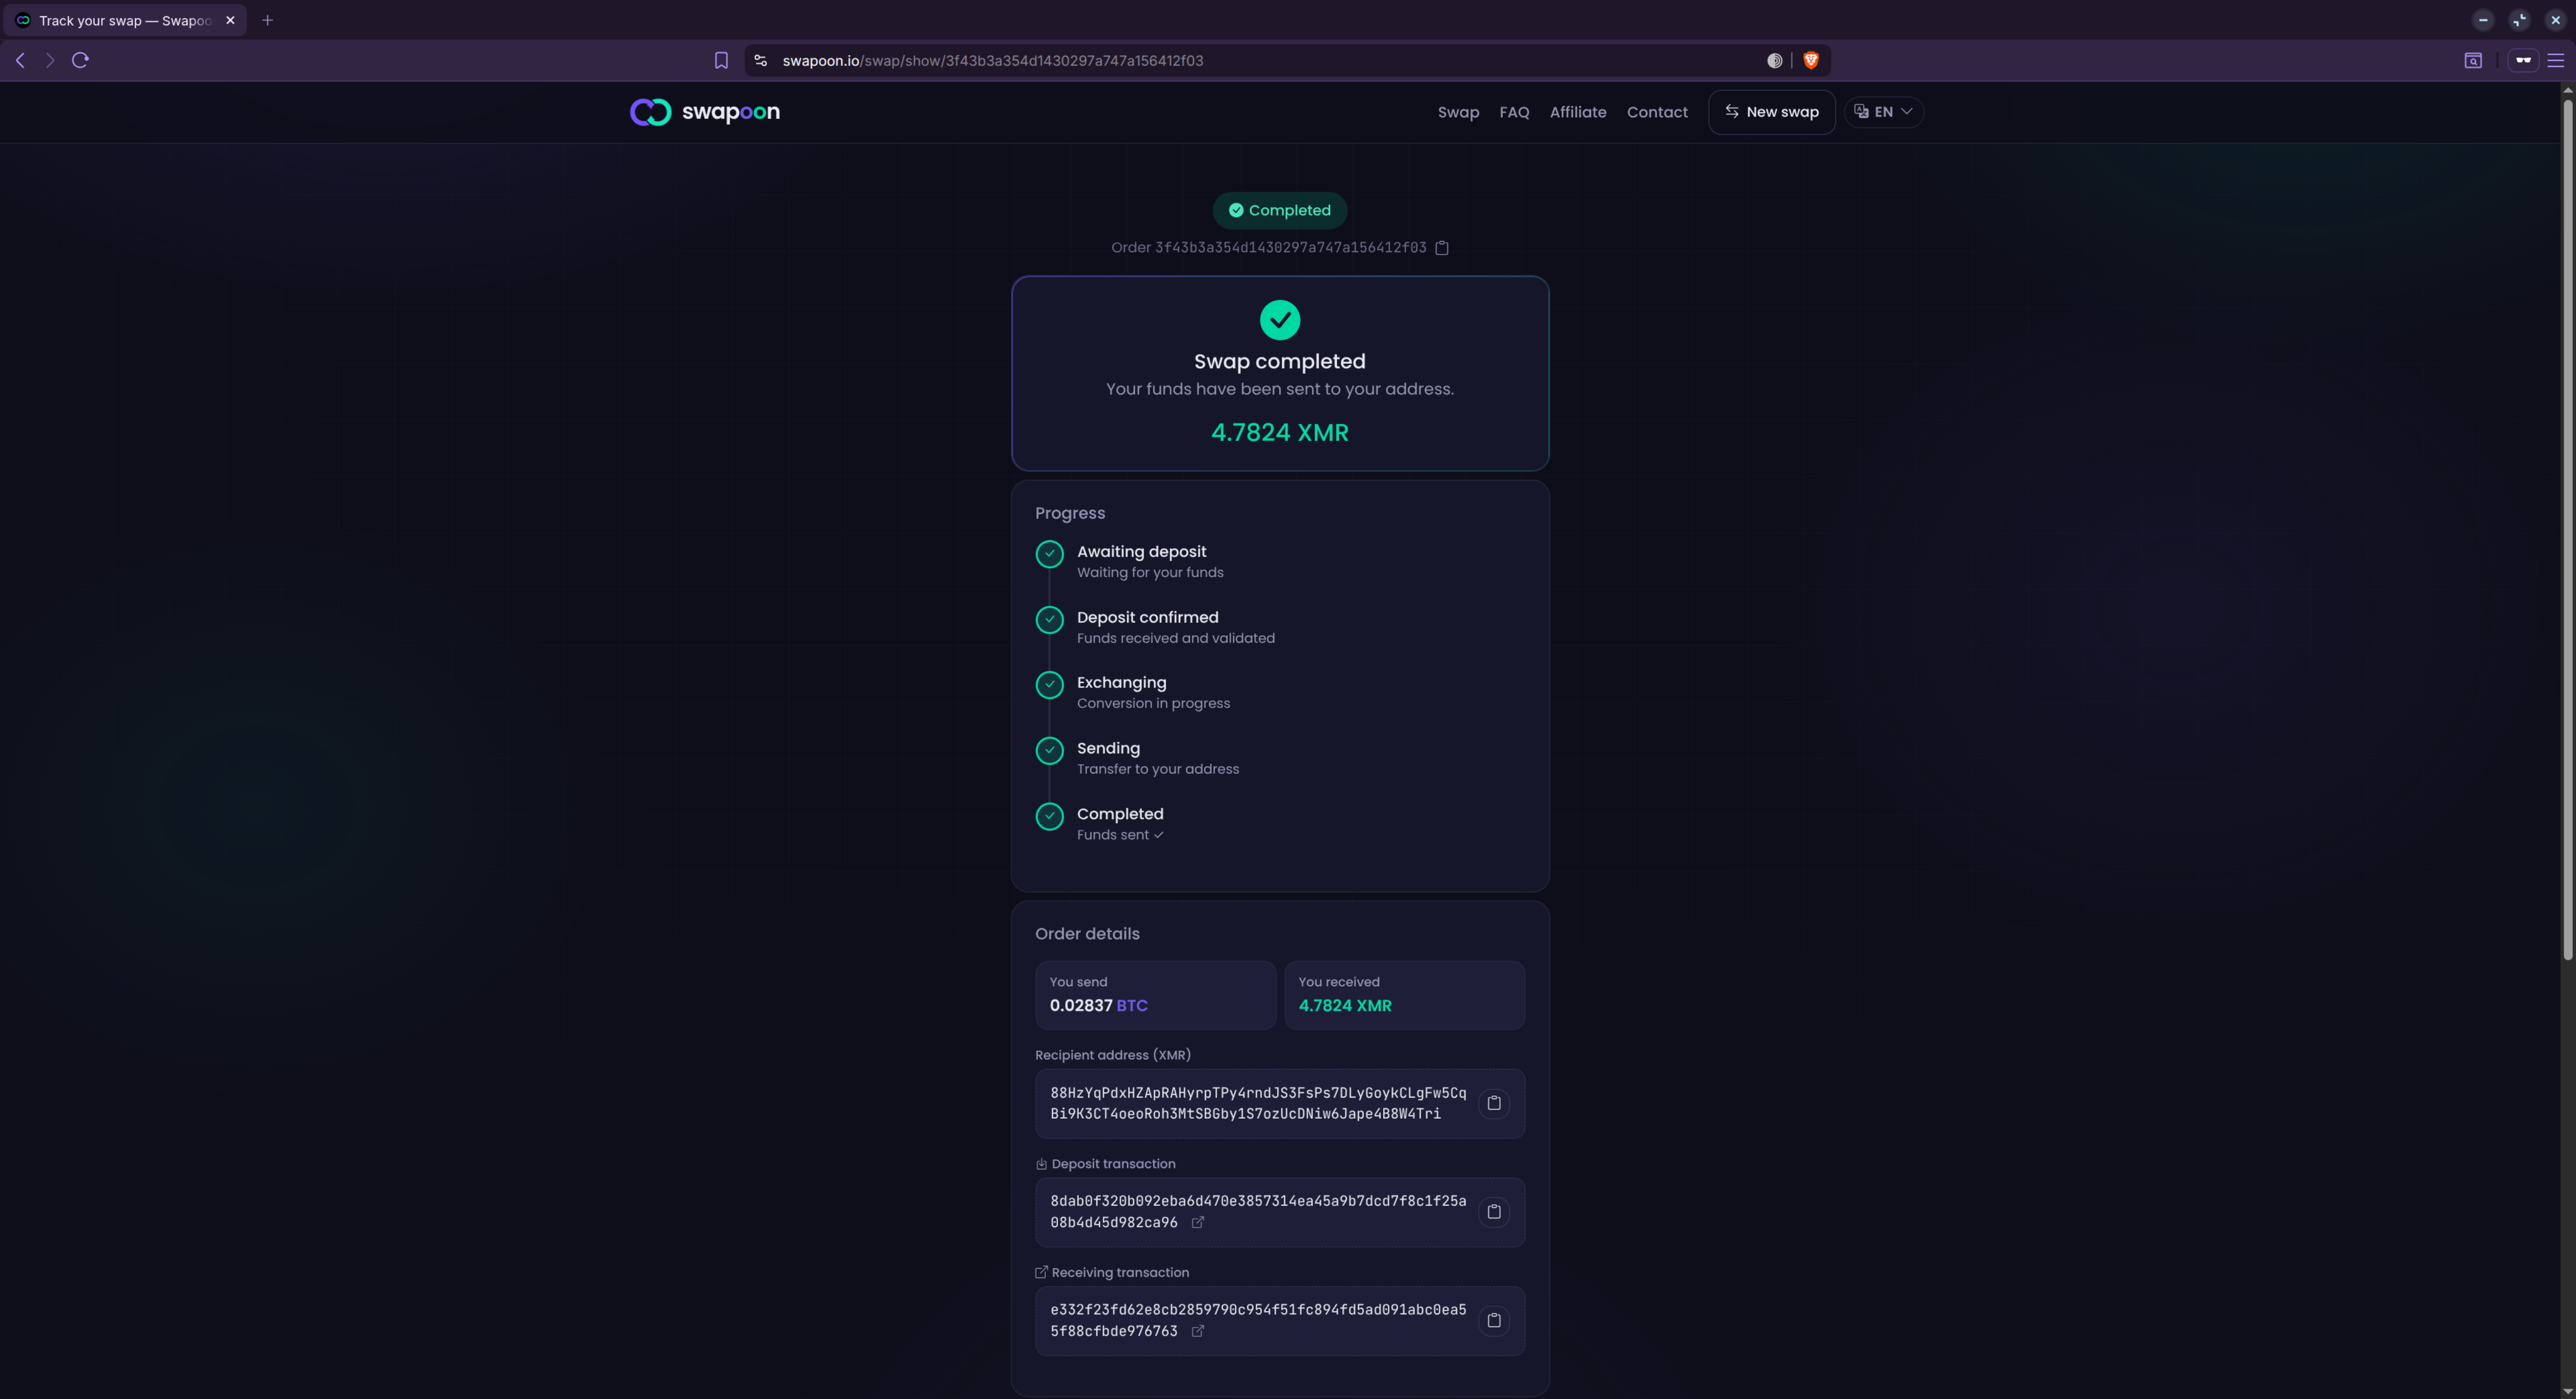Open a new browser tab

tap(267, 20)
